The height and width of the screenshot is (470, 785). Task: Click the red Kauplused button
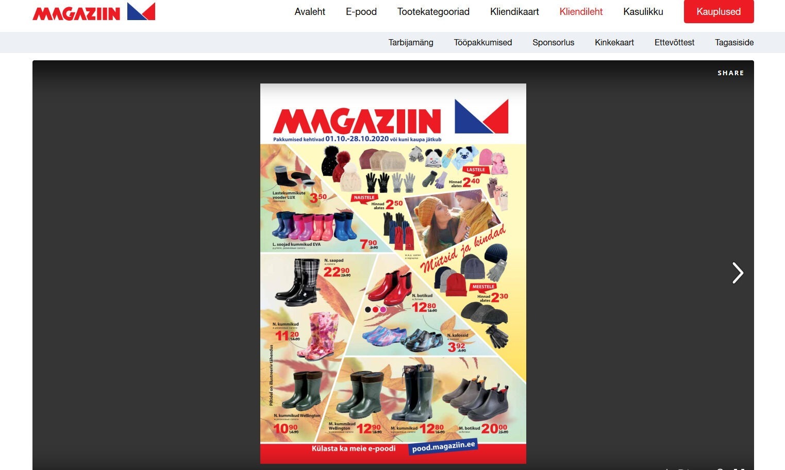(719, 11)
